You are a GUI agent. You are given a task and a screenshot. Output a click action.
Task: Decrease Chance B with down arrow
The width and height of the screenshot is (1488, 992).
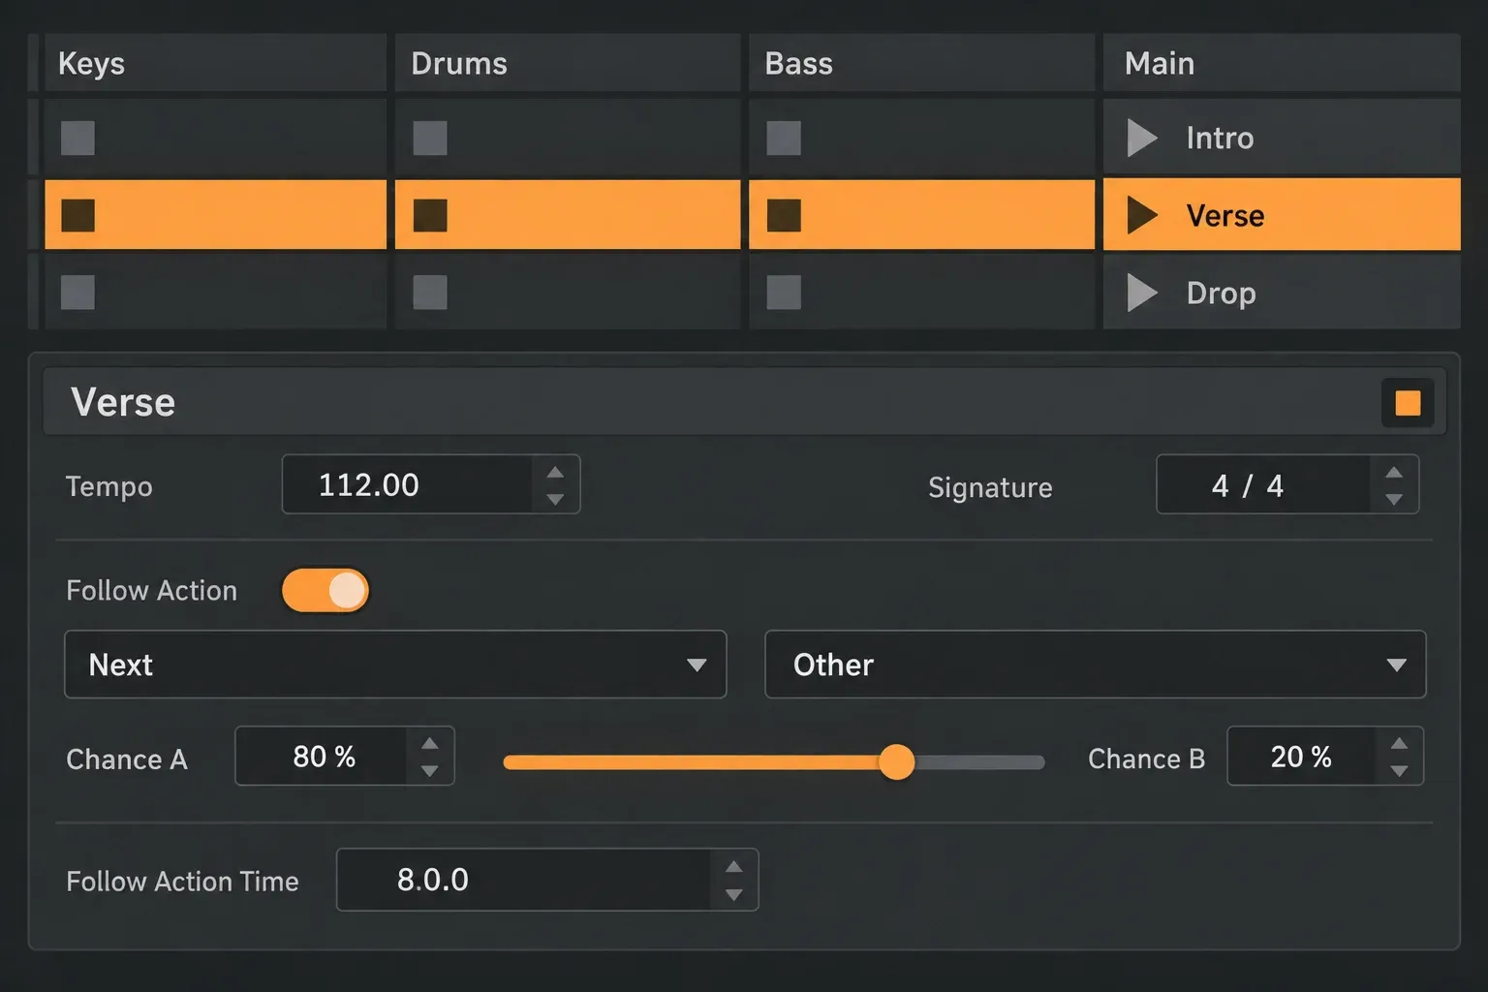1399,770
